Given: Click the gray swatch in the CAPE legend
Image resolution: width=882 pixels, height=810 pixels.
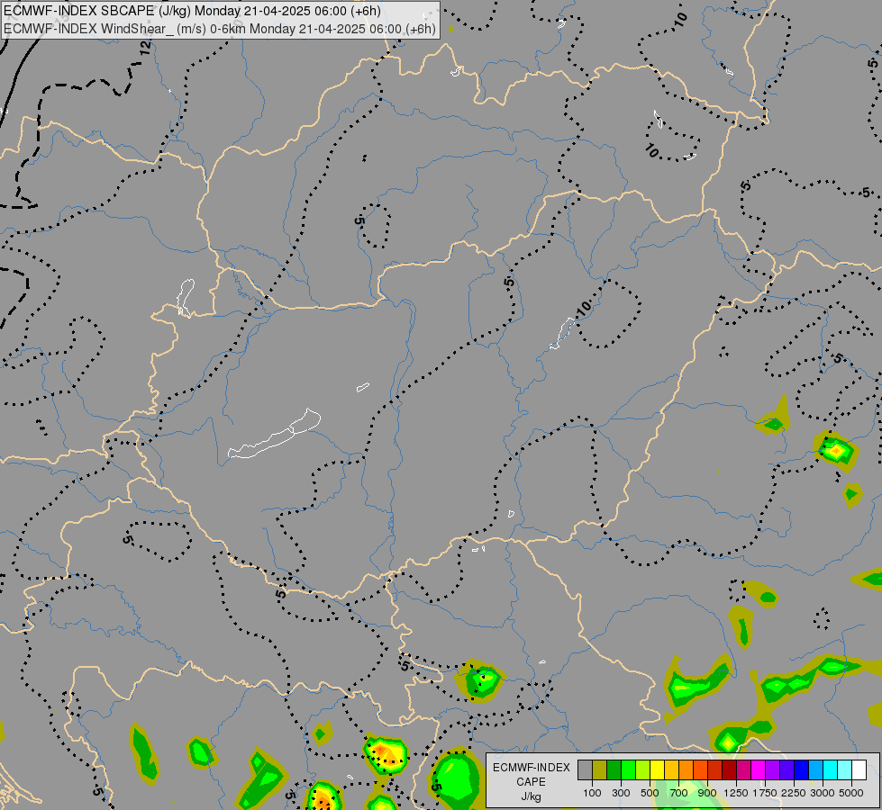Looking at the screenshot, I should point(585,769).
